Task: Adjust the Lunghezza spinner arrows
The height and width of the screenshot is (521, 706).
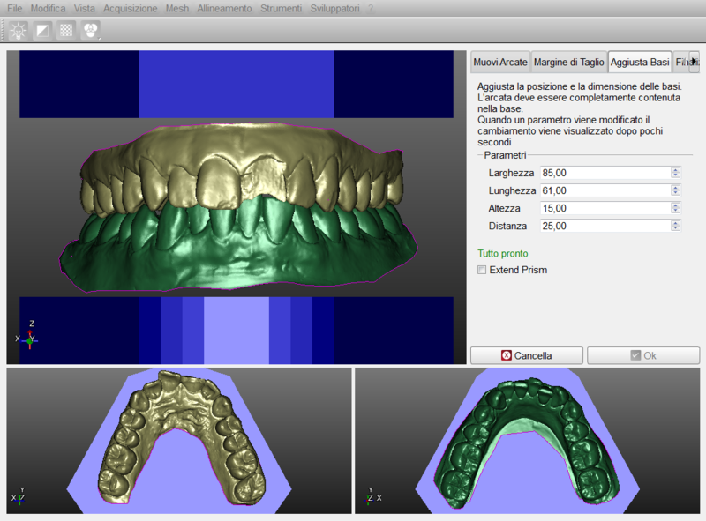Action: [x=675, y=190]
